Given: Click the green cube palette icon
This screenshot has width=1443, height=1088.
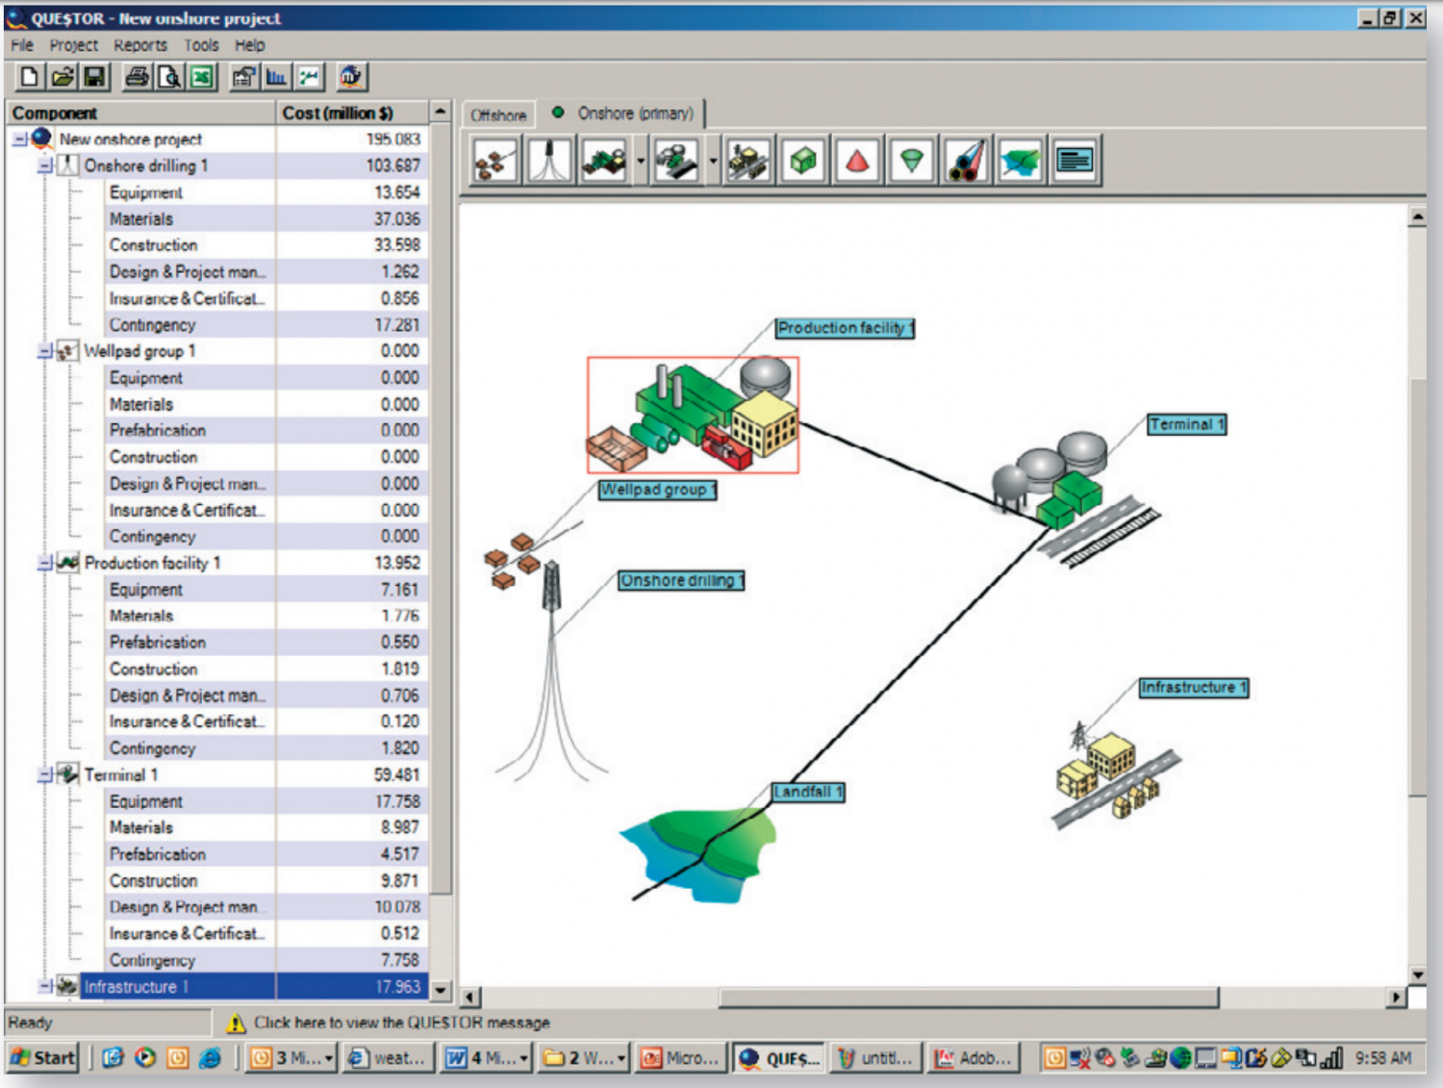Looking at the screenshot, I should point(803,161).
